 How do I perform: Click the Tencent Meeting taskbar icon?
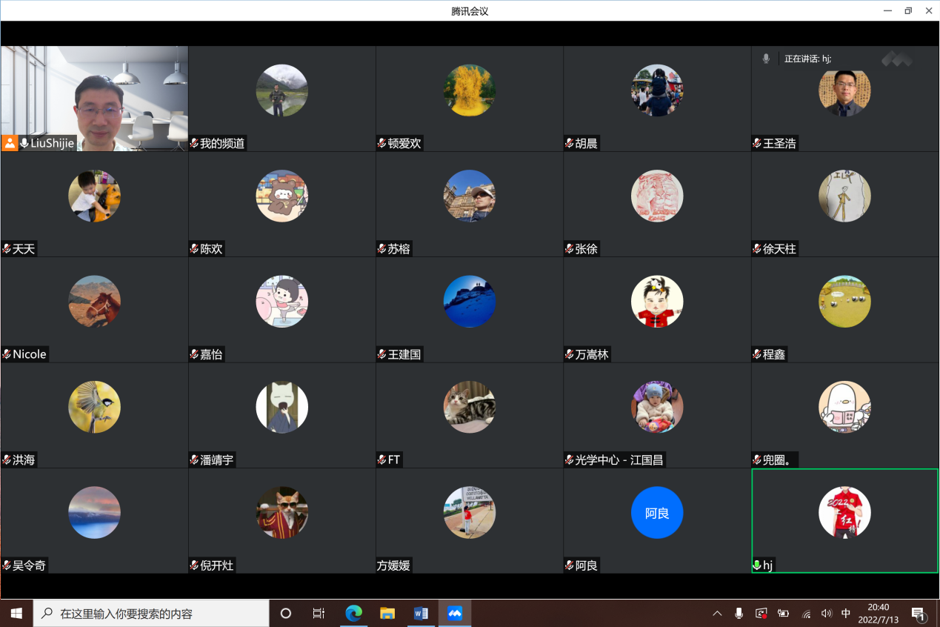click(455, 614)
